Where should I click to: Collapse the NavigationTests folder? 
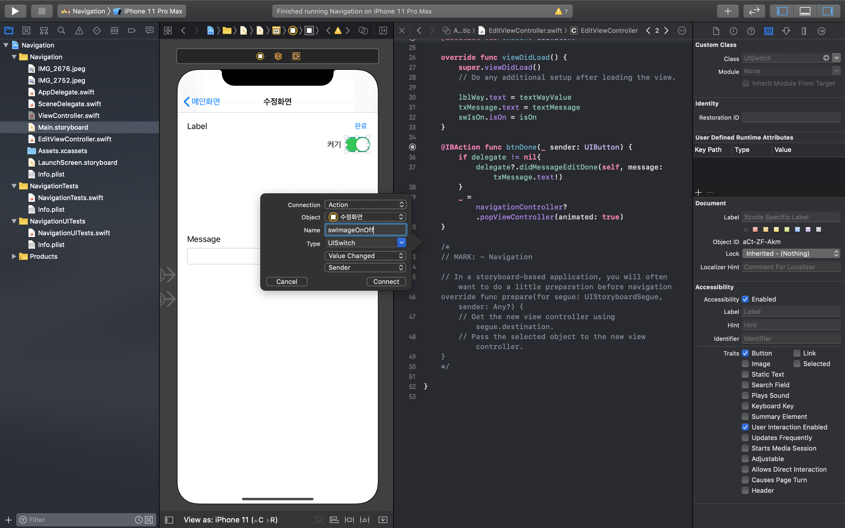click(14, 186)
